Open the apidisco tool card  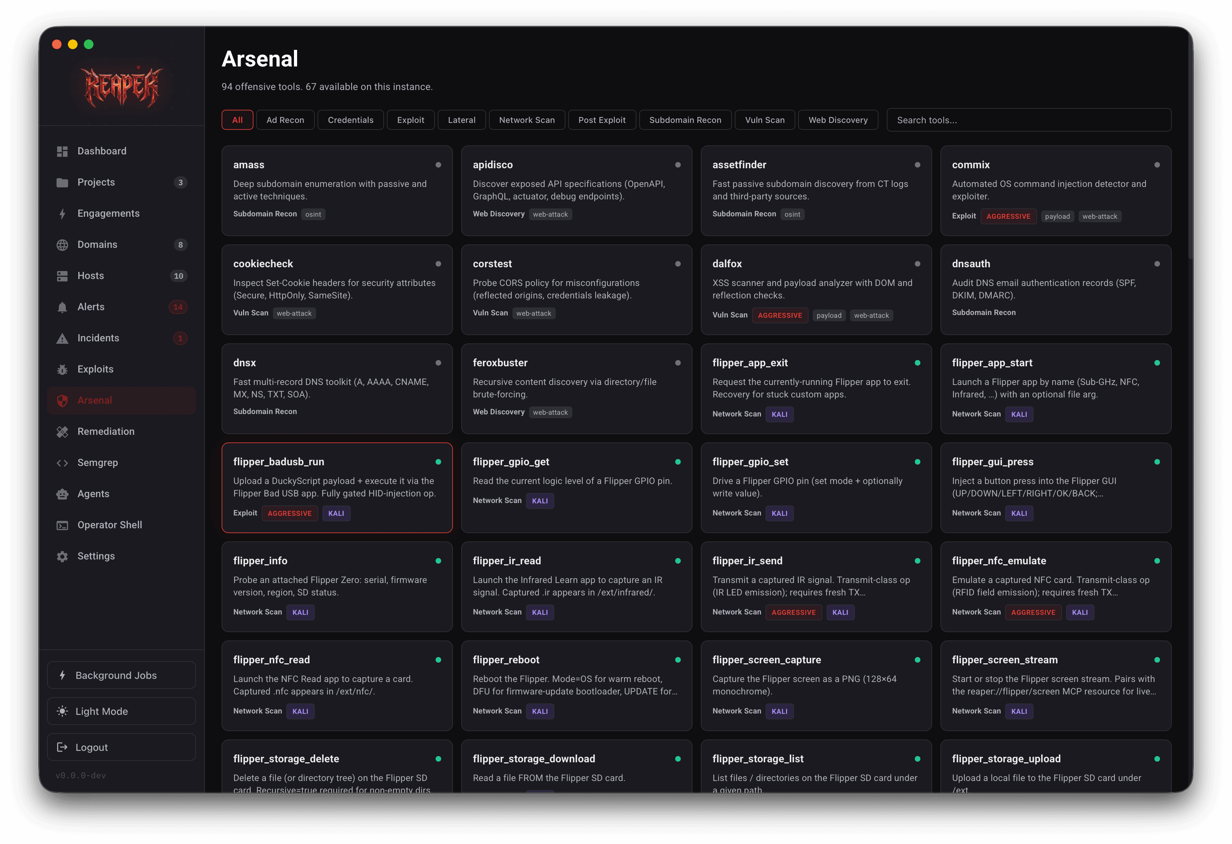click(x=576, y=191)
